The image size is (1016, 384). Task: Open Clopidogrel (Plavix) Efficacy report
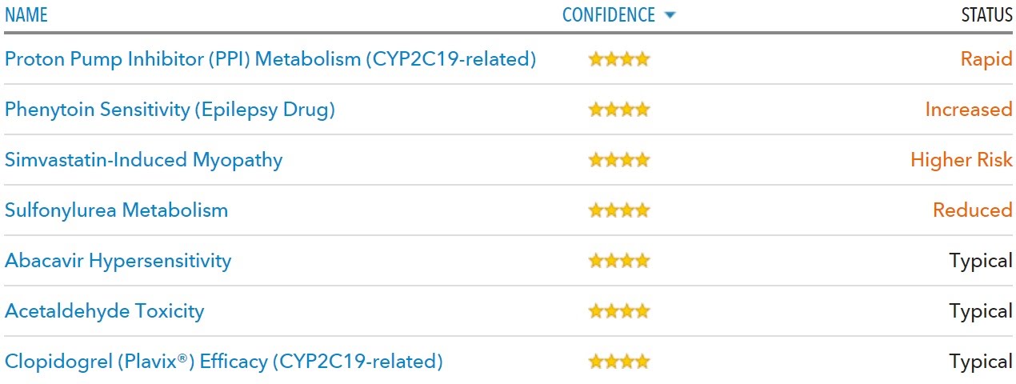click(x=224, y=362)
